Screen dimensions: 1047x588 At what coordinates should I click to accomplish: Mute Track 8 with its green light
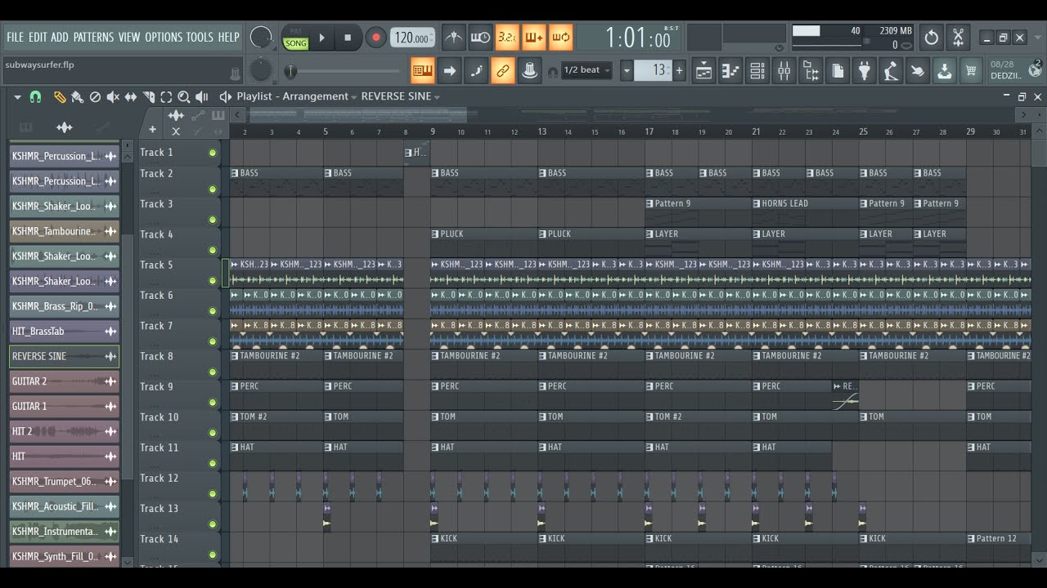[x=213, y=372]
